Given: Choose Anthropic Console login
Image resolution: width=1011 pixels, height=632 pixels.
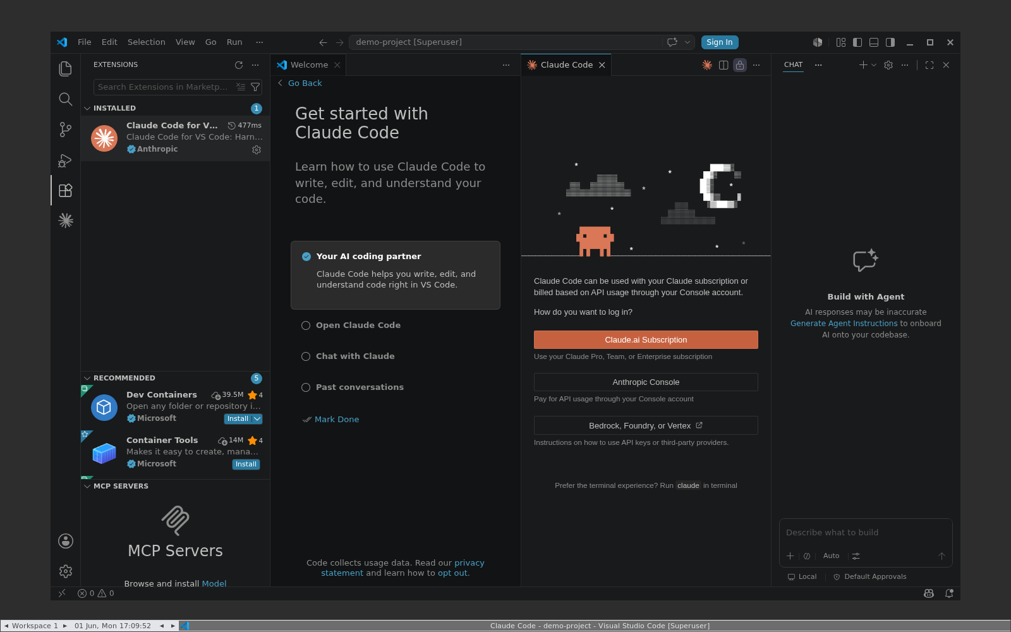Looking at the screenshot, I should (646, 382).
